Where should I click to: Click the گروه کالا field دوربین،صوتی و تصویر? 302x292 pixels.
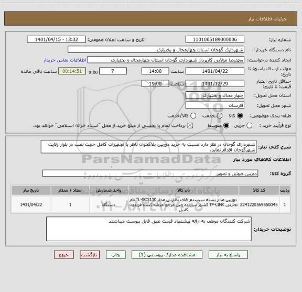coord(150,174)
